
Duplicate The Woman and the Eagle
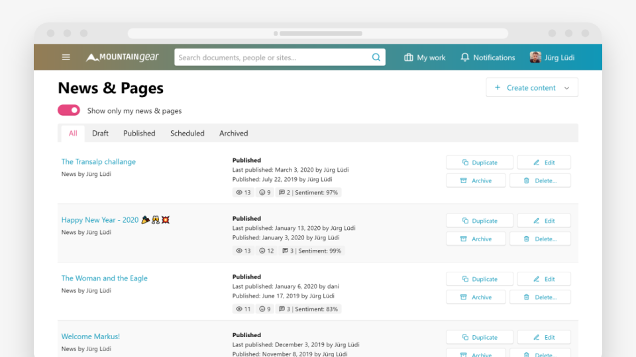pyautogui.click(x=480, y=279)
